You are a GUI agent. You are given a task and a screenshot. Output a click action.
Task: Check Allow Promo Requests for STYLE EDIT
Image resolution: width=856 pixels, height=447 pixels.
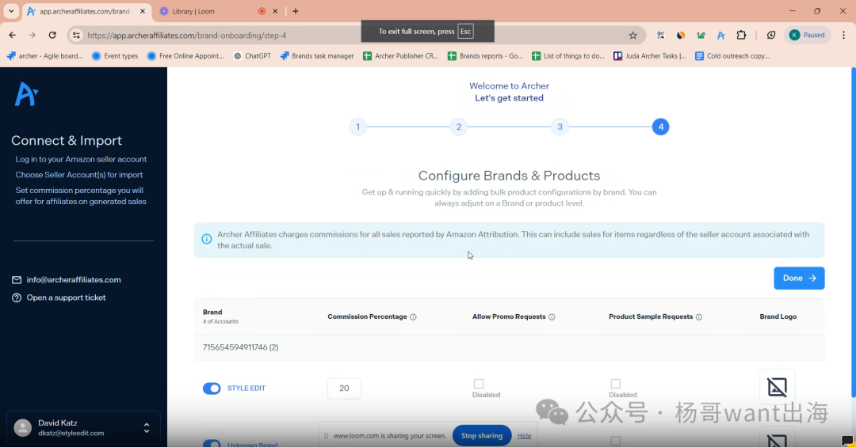(x=479, y=384)
